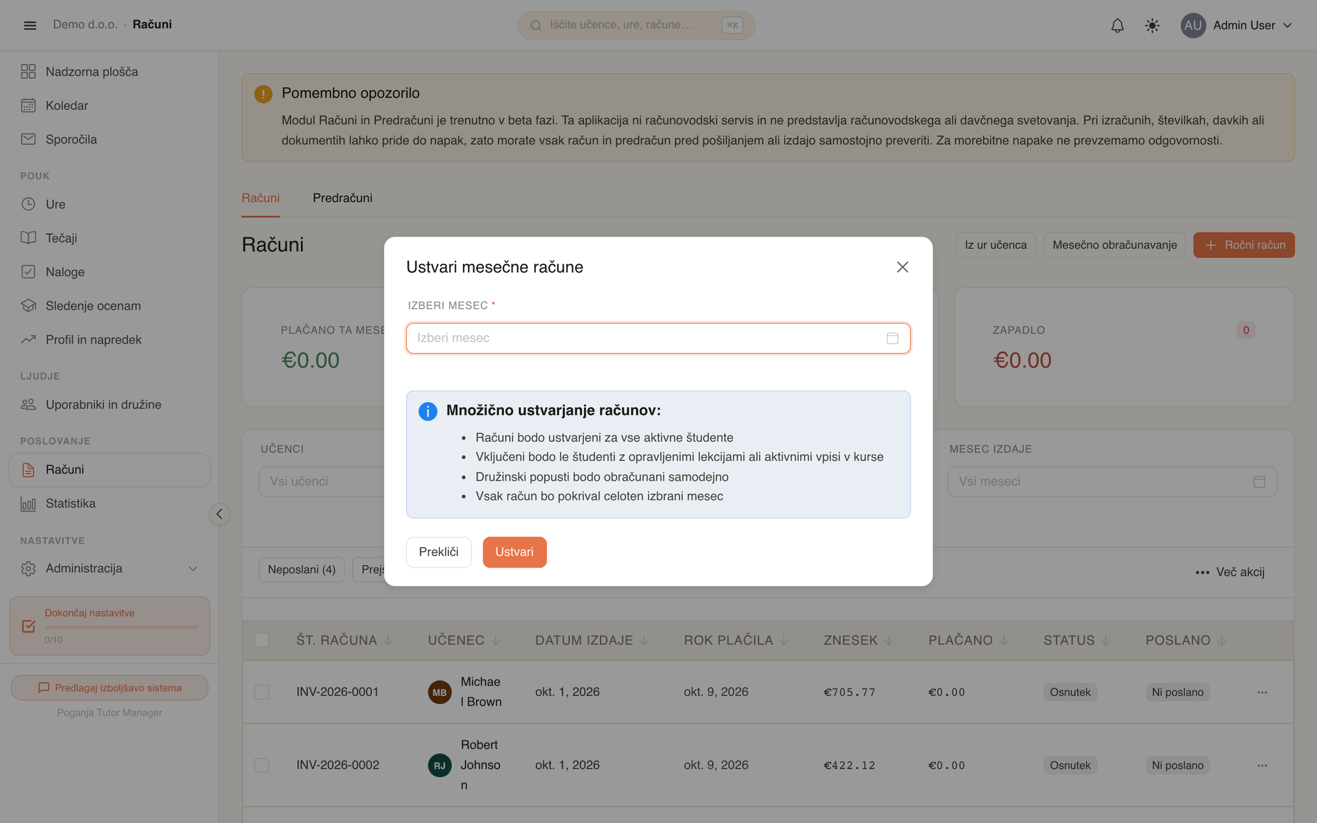The height and width of the screenshot is (823, 1317).
Task: Click the Ustvari button
Action: (514, 552)
